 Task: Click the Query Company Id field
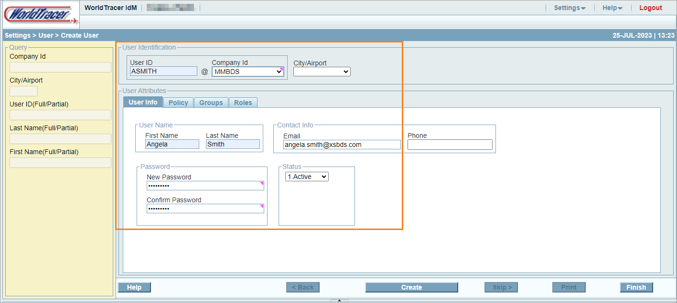(x=60, y=67)
